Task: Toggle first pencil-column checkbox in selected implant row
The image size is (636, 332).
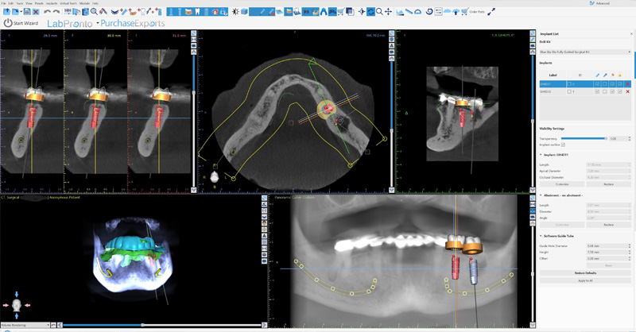Action: [x=597, y=84]
